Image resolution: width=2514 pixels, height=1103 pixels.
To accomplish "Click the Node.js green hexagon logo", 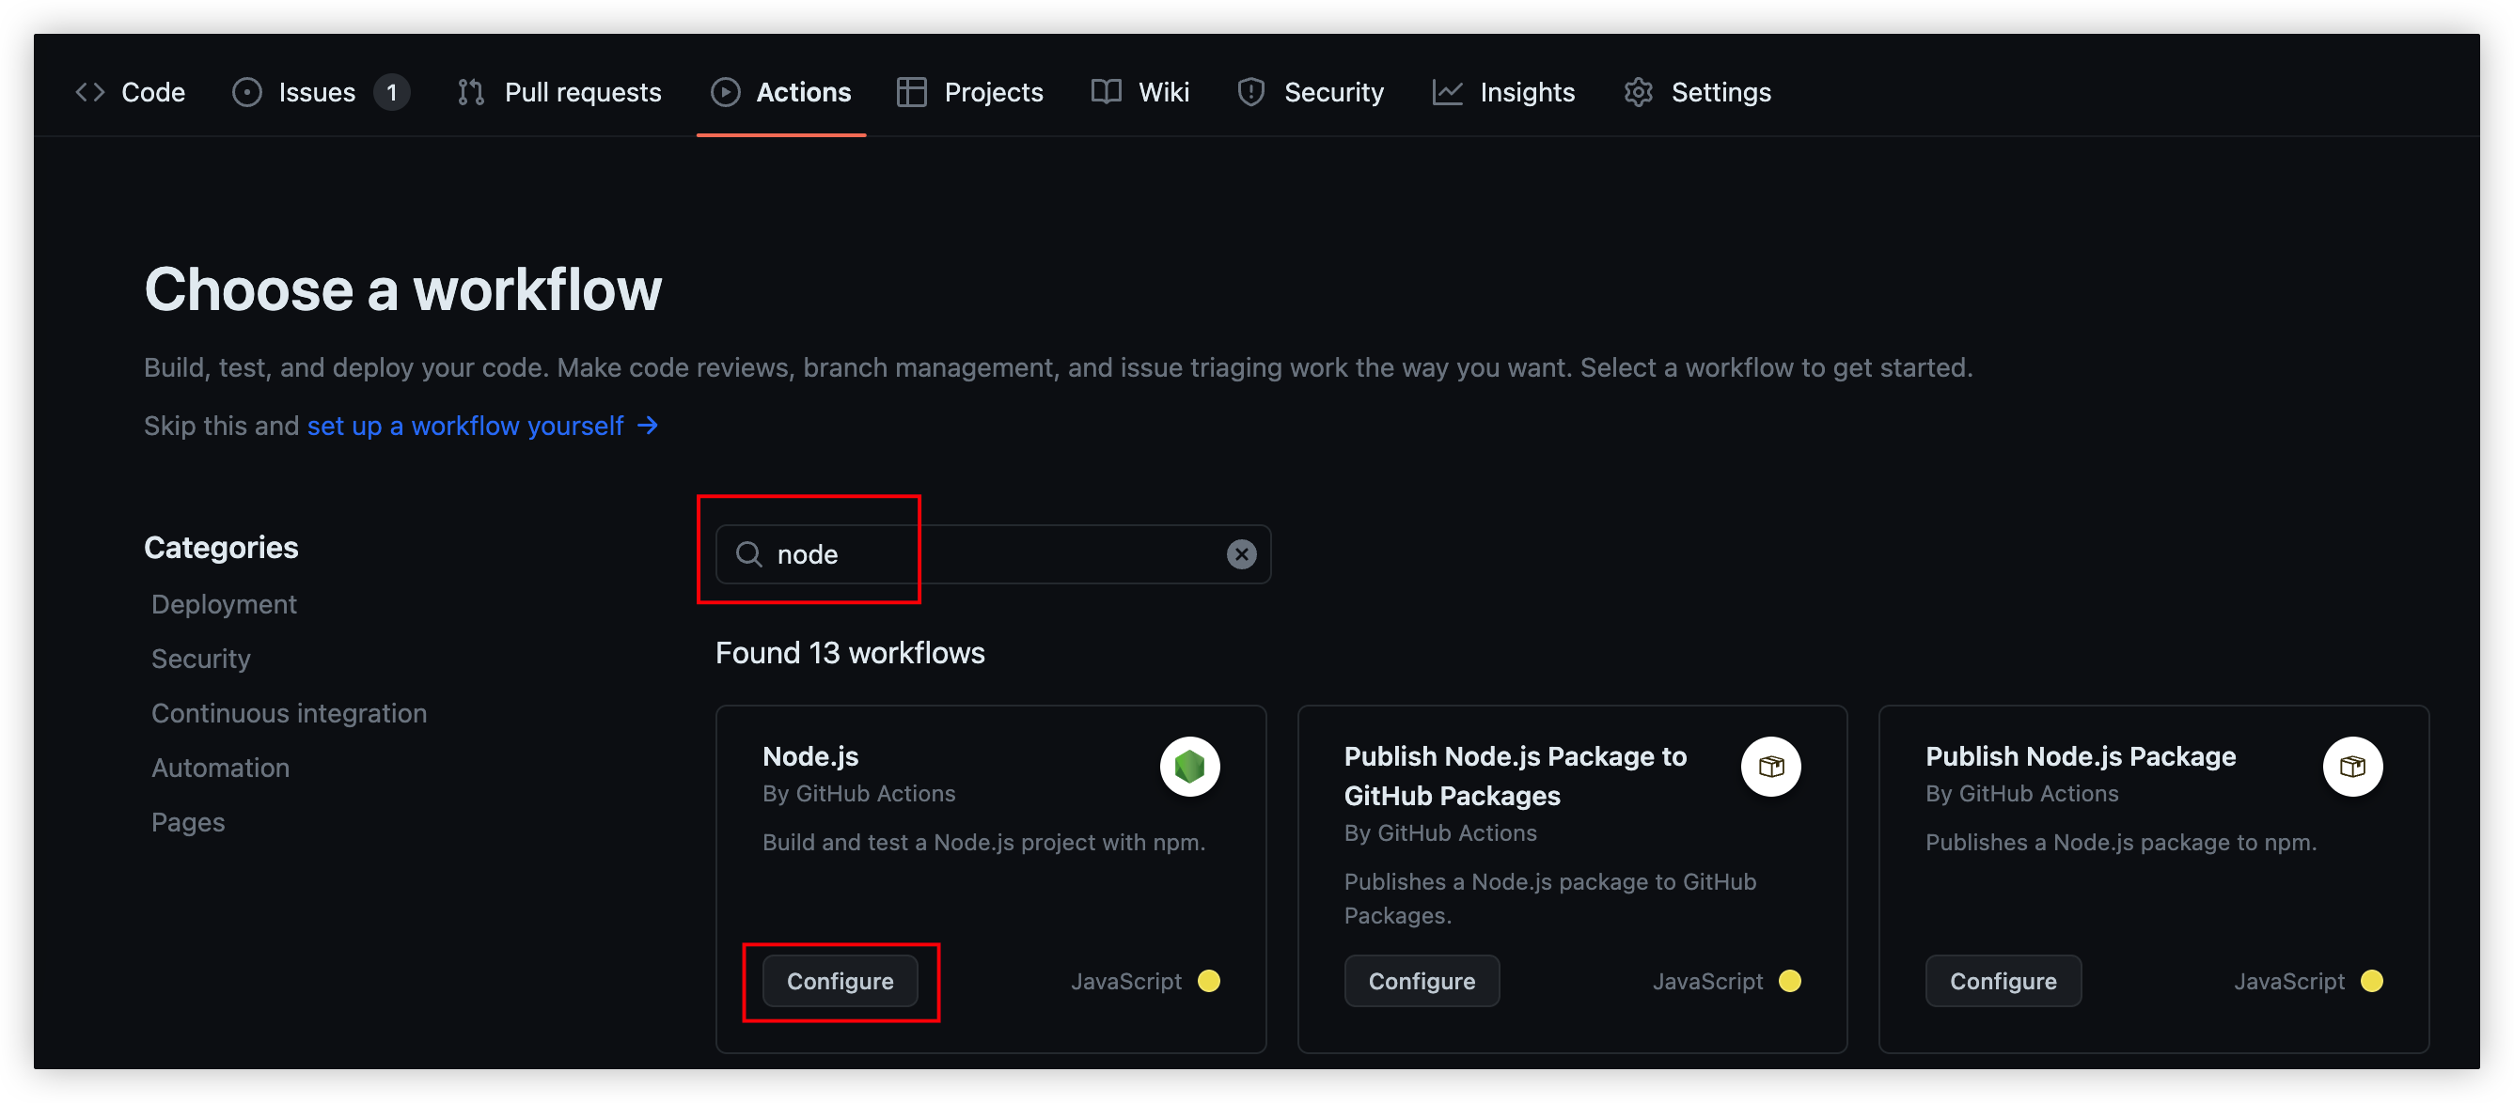I will pyautogui.click(x=1188, y=767).
